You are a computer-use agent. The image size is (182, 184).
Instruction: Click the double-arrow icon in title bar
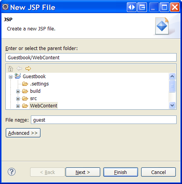point(131,7)
